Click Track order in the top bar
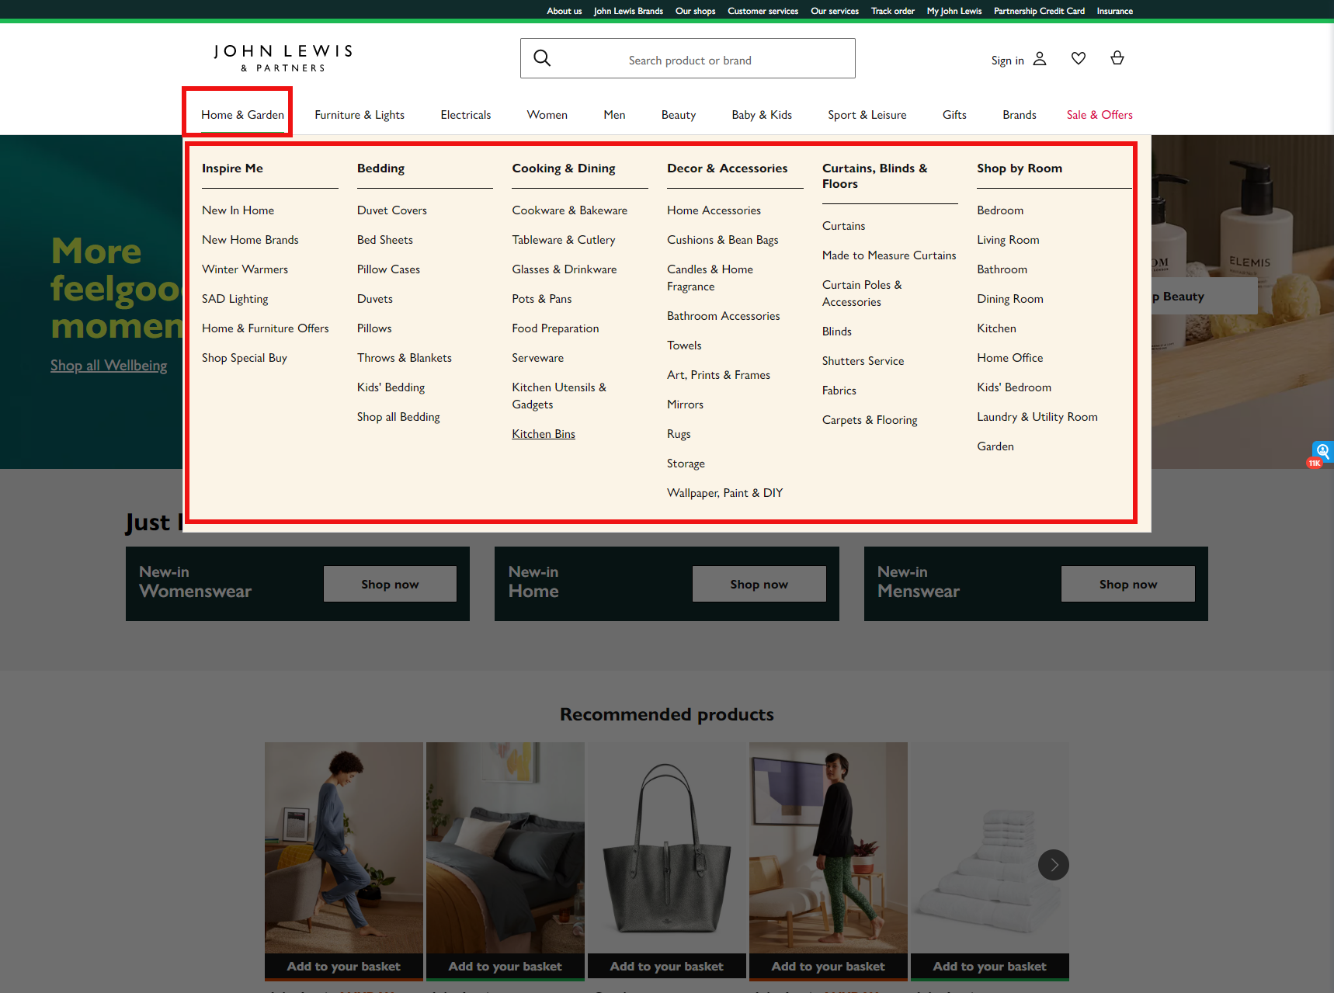The height and width of the screenshot is (993, 1334). coord(891,10)
